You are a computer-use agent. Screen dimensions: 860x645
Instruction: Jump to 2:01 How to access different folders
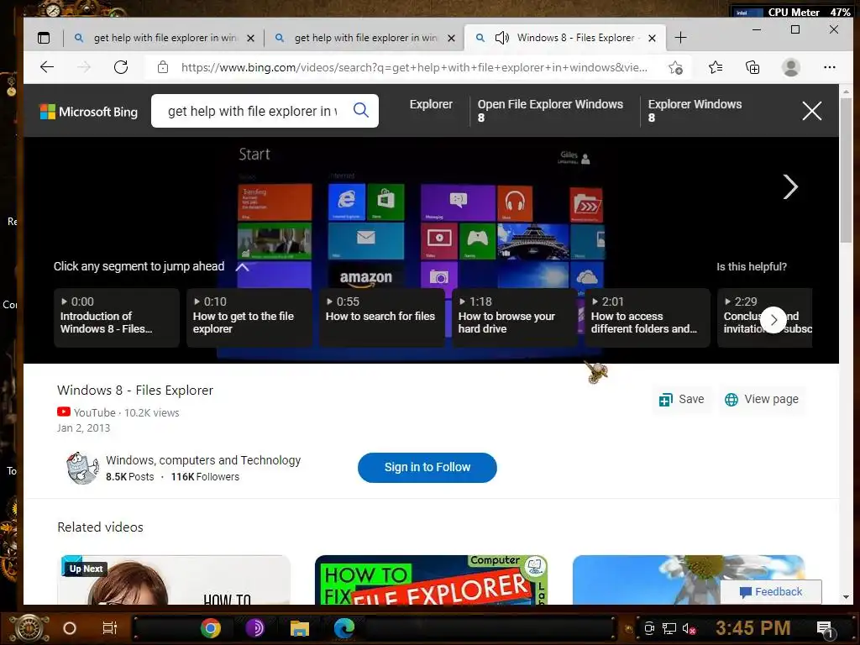click(648, 317)
